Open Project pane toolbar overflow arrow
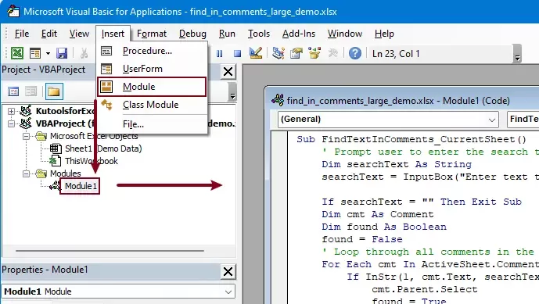The width and height of the screenshot is (539, 304). pos(232,91)
